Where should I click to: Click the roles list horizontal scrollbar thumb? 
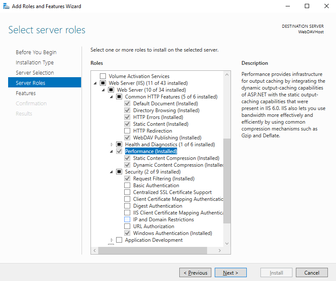[152, 250]
